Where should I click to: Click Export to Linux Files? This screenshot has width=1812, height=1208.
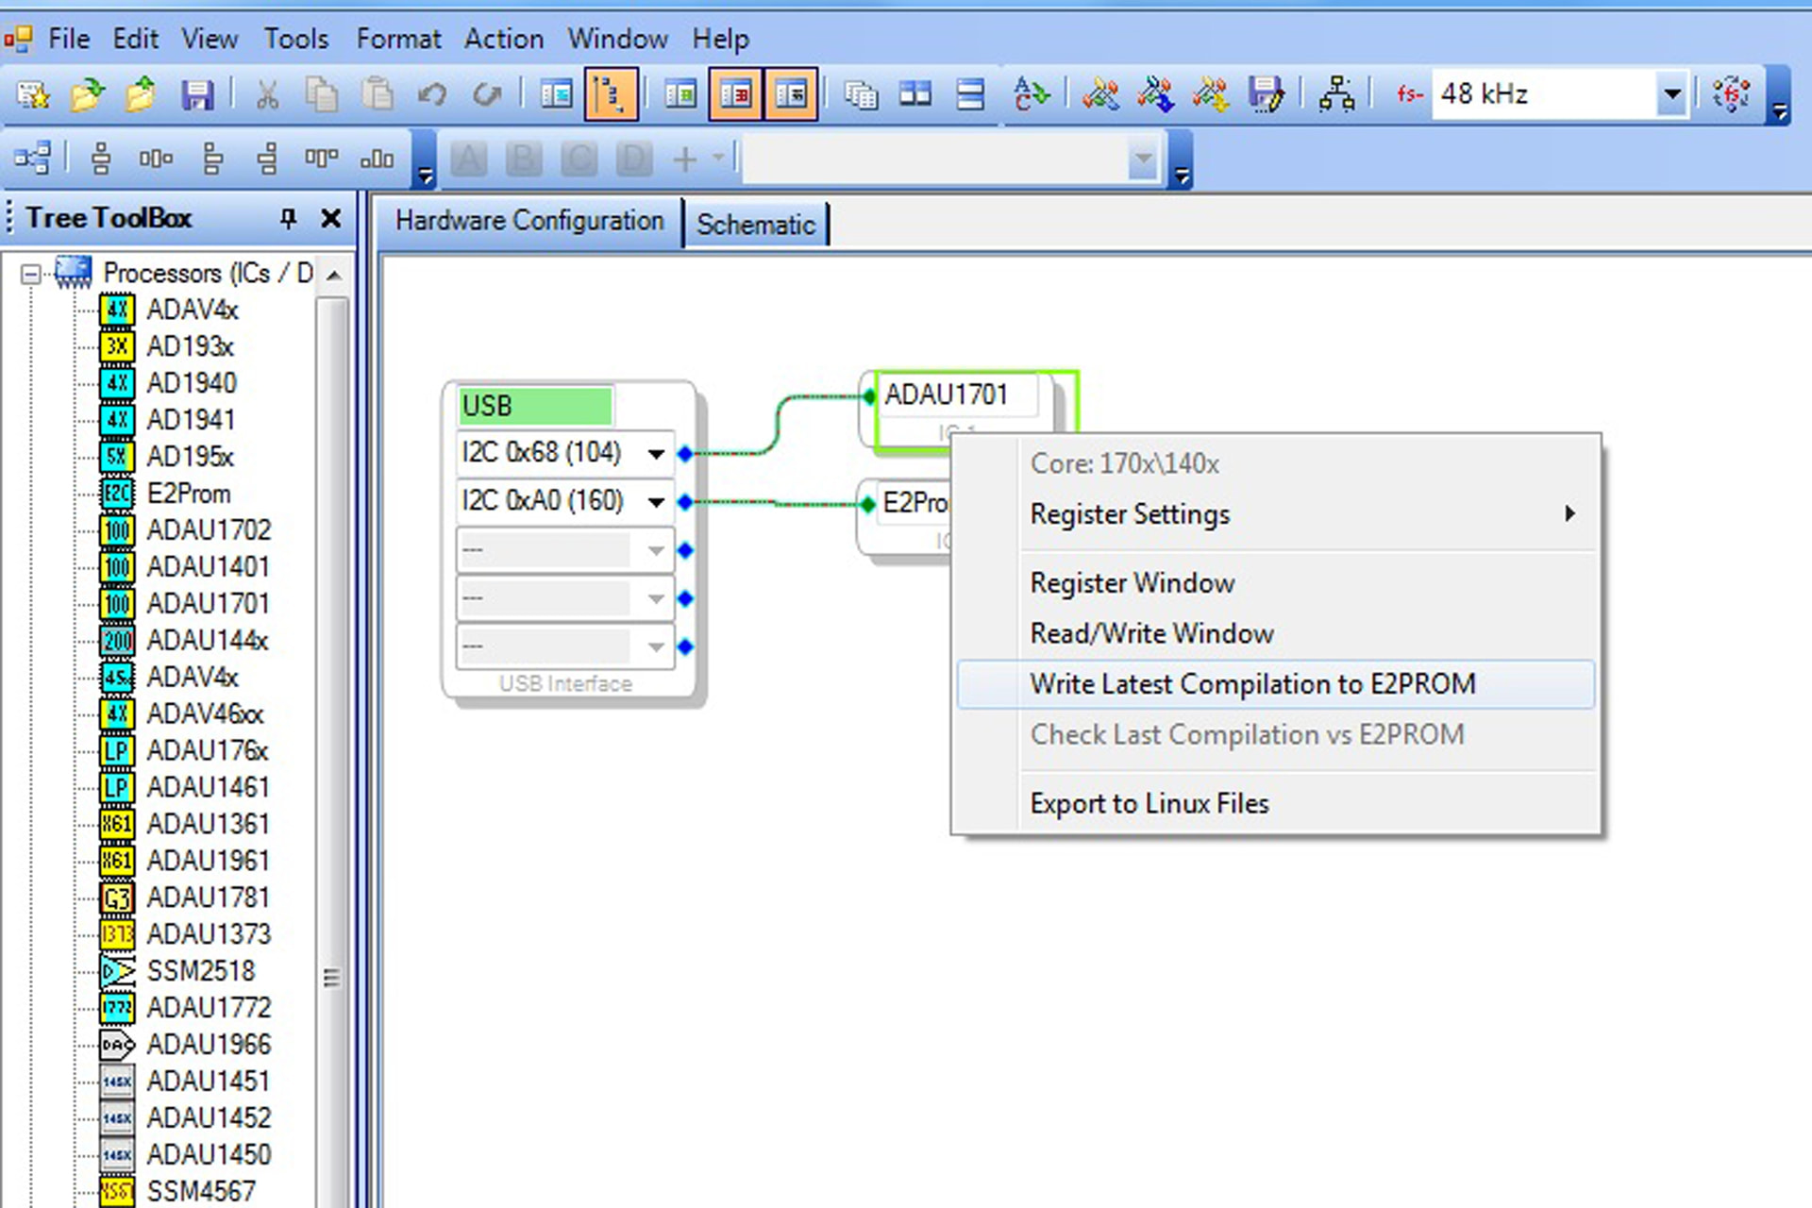coord(1149,803)
